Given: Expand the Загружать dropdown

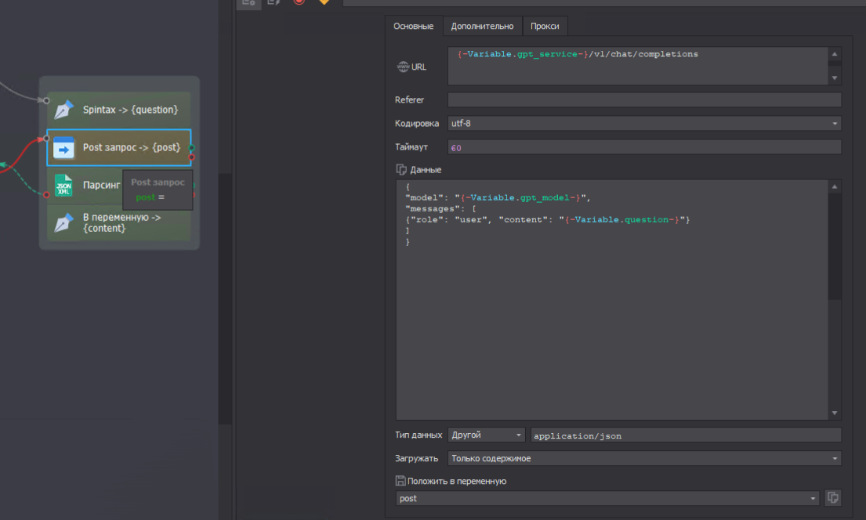Looking at the screenshot, I should click(x=643, y=458).
